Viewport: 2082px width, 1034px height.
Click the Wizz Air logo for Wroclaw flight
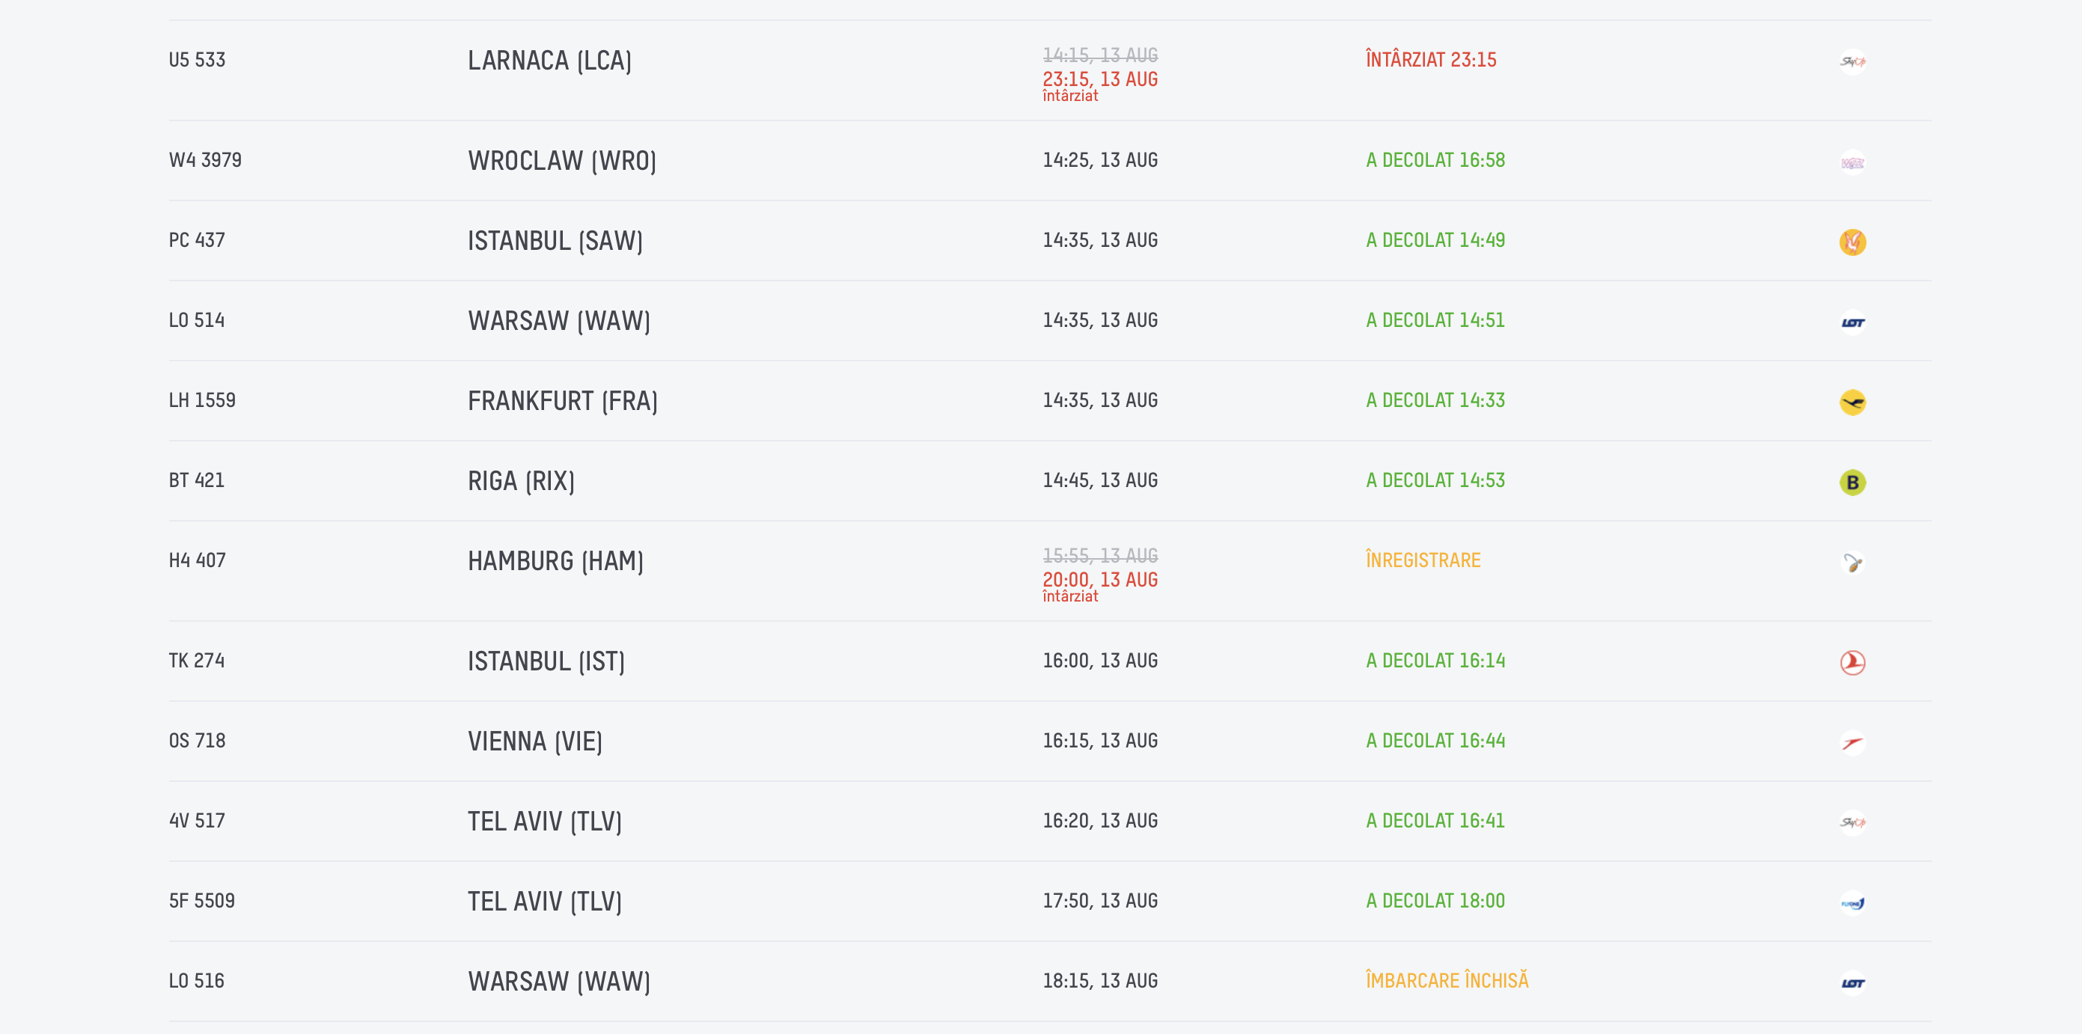1852,162
